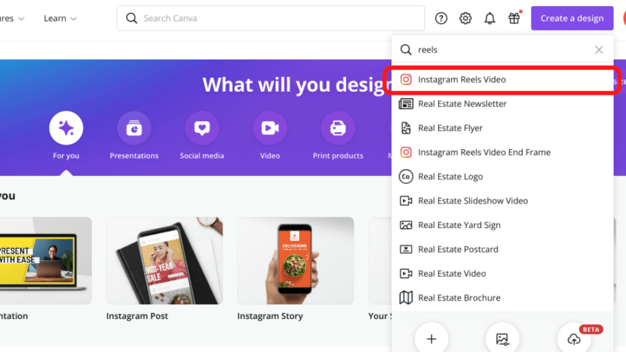Open the Settings gear icon
The height and width of the screenshot is (352, 626).
pyautogui.click(x=465, y=18)
